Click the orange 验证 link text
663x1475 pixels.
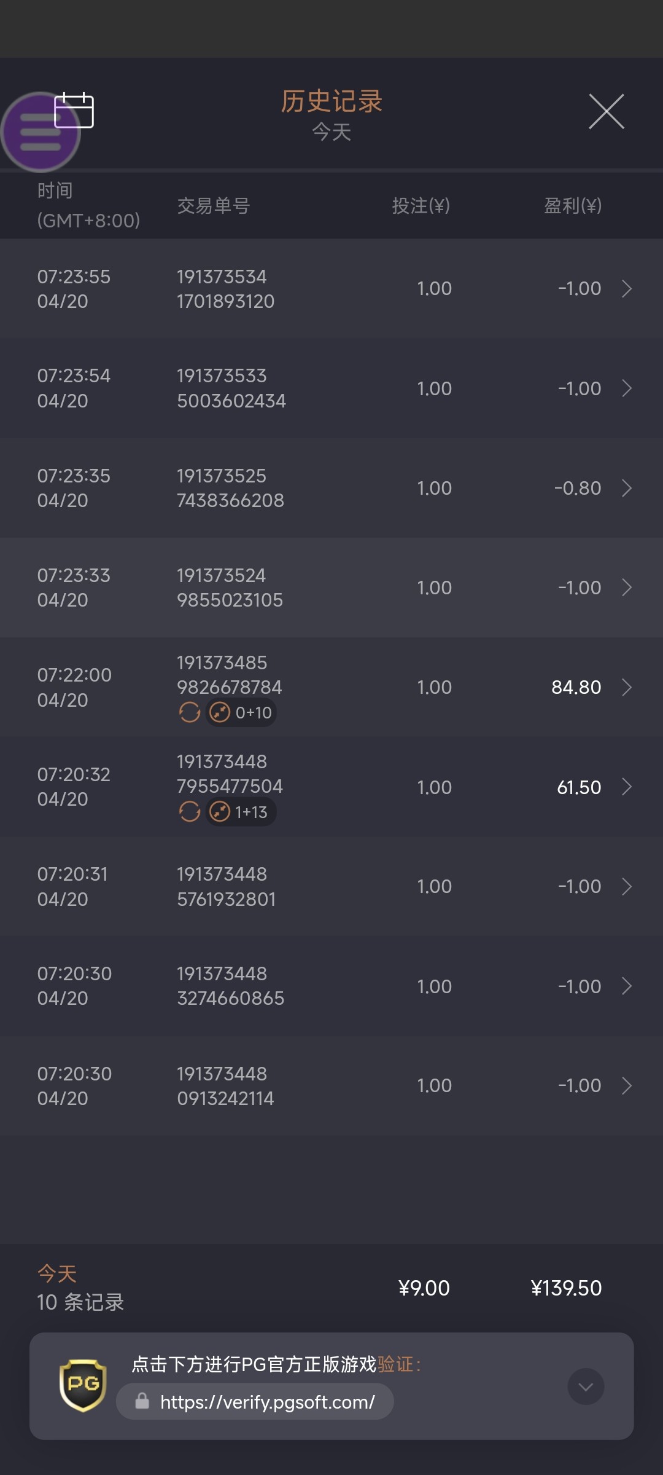[x=395, y=1364]
